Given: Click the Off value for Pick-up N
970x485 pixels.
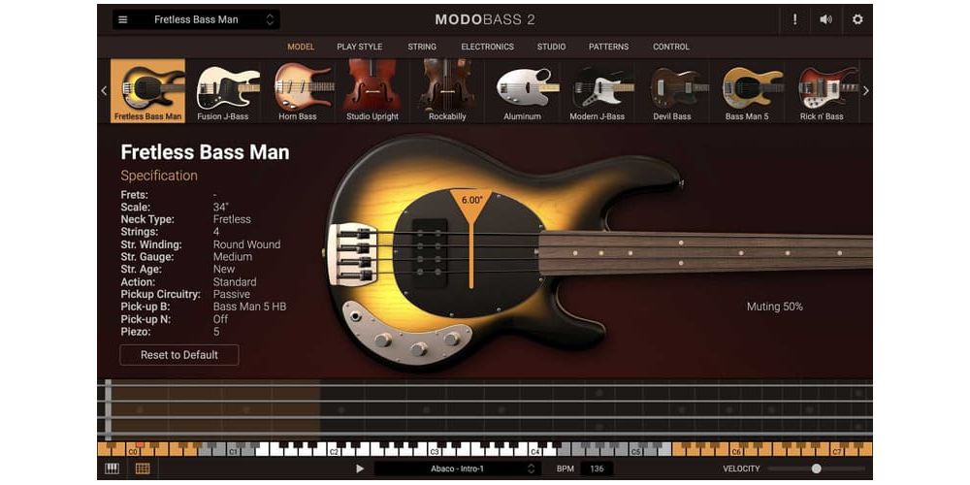Looking at the screenshot, I should pos(220,319).
